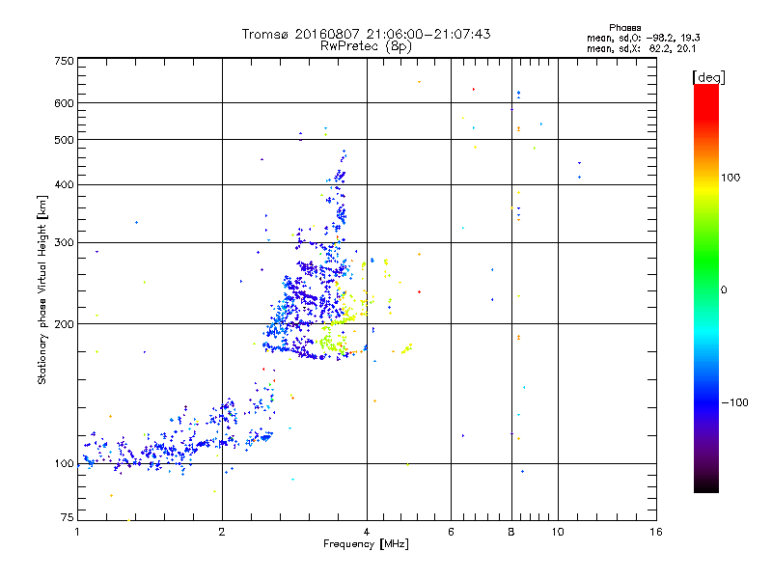Click the y-axis tick label '750'
Screen dimensions: 772x579
65,61
